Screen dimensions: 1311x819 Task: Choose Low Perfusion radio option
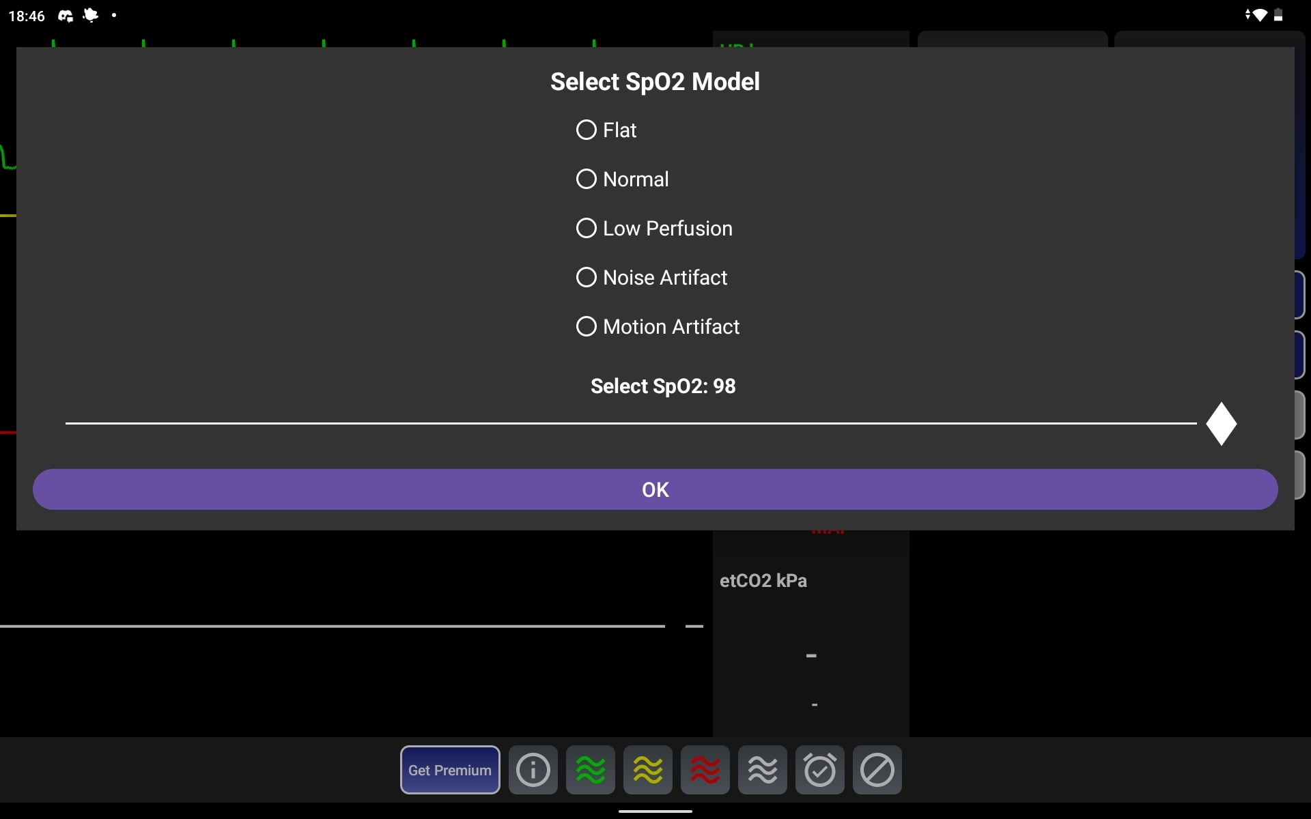[x=587, y=228]
